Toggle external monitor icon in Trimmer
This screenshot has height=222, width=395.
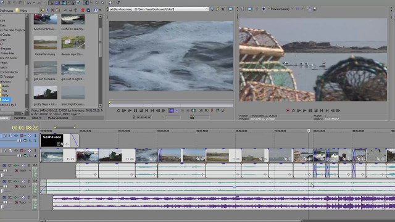point(230,9)
